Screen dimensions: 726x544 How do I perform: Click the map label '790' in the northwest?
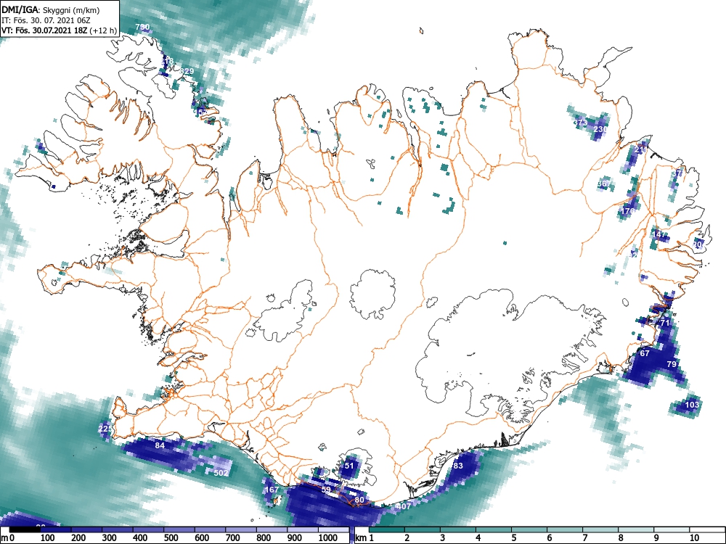(142, 28)
